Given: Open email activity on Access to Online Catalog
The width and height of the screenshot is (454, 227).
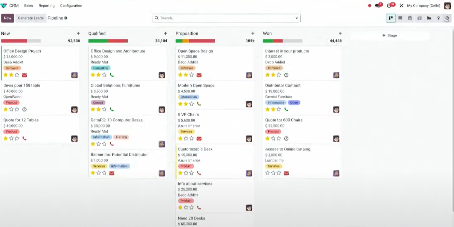Looking at the screenshot, I should tap(286, 173).
